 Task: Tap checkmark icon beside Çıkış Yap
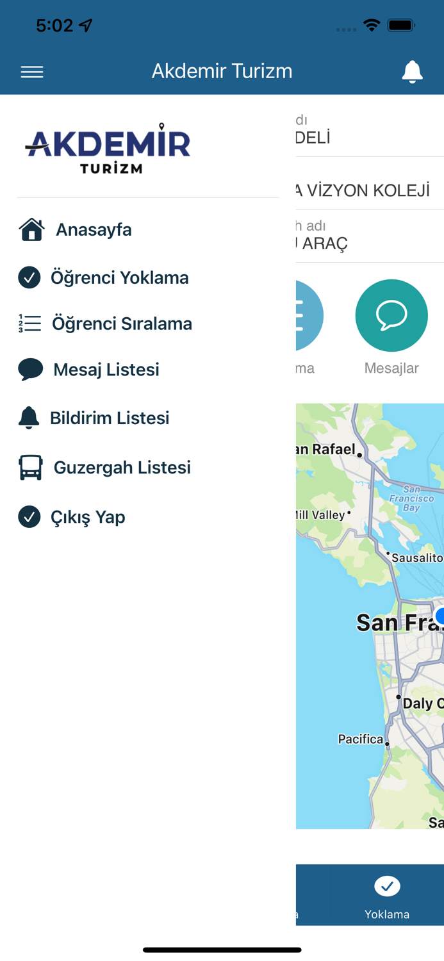pyautogui.click(x=29, y=517)
